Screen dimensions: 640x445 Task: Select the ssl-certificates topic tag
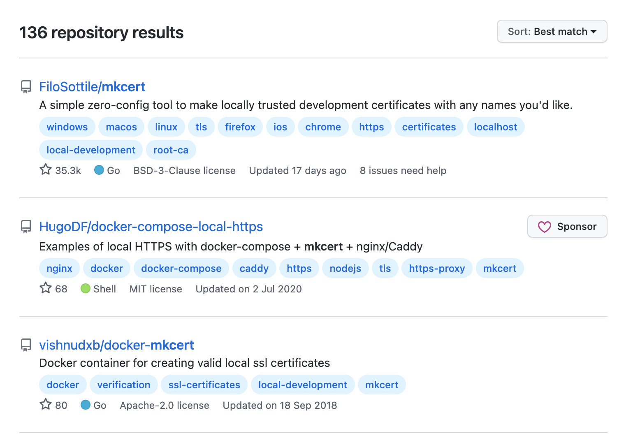point(204,385)
